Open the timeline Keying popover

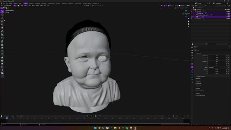point(13,116)
